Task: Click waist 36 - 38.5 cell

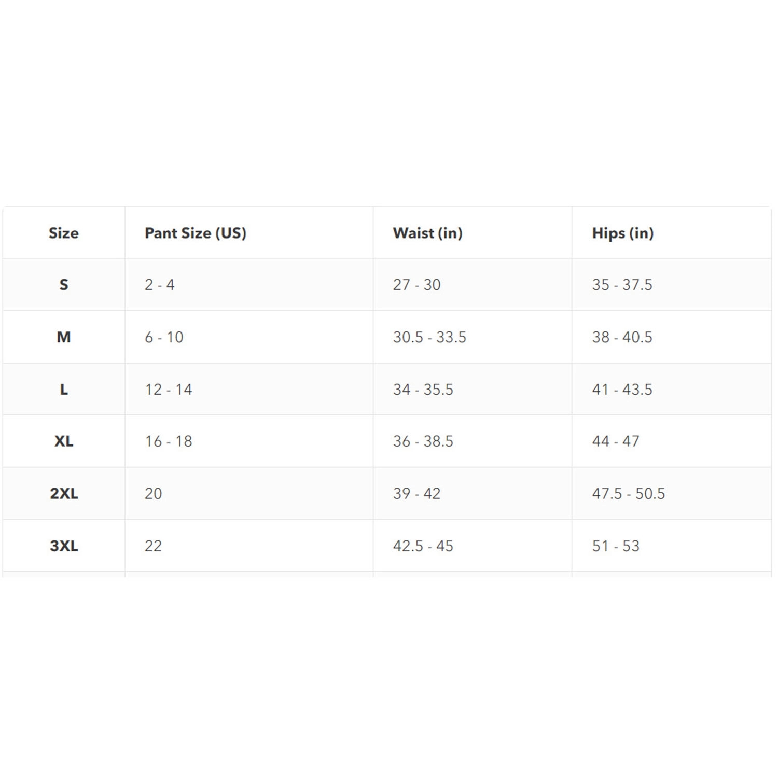Action: (423, 441)
